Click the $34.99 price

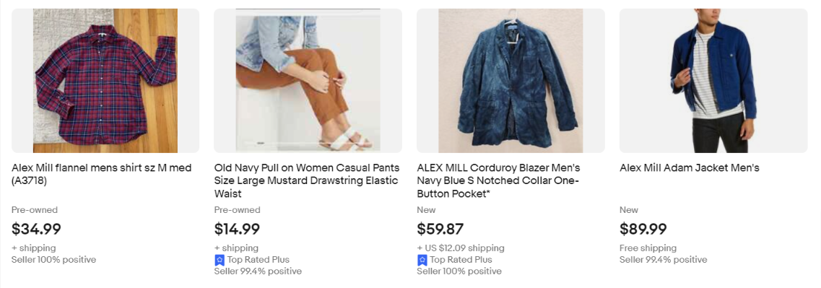pos(36,230)
